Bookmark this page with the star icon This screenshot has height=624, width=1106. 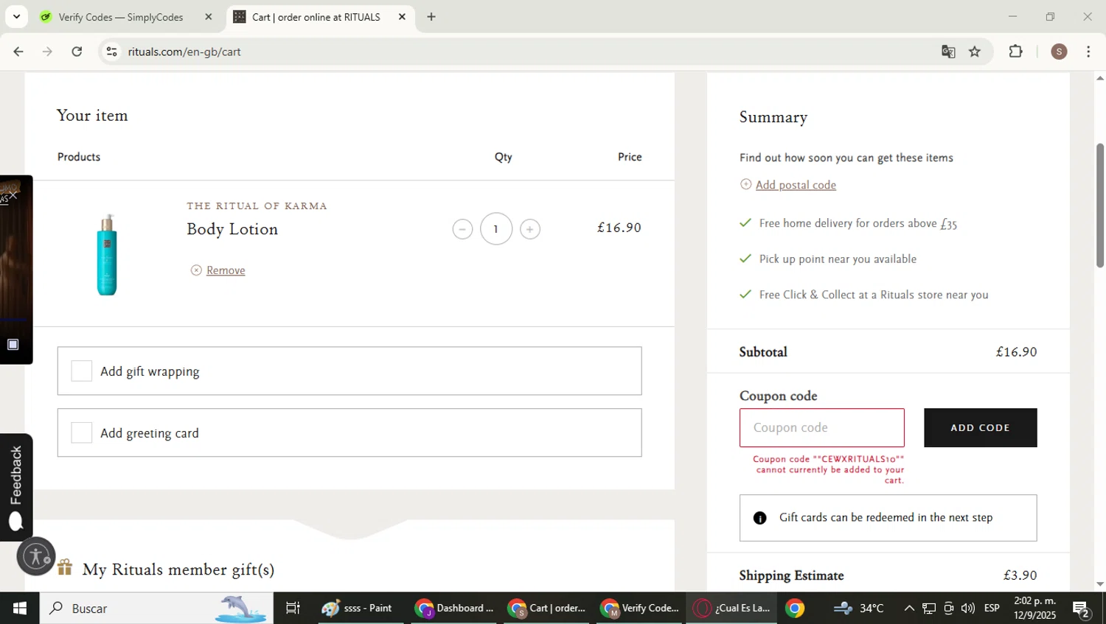point(975,52)
